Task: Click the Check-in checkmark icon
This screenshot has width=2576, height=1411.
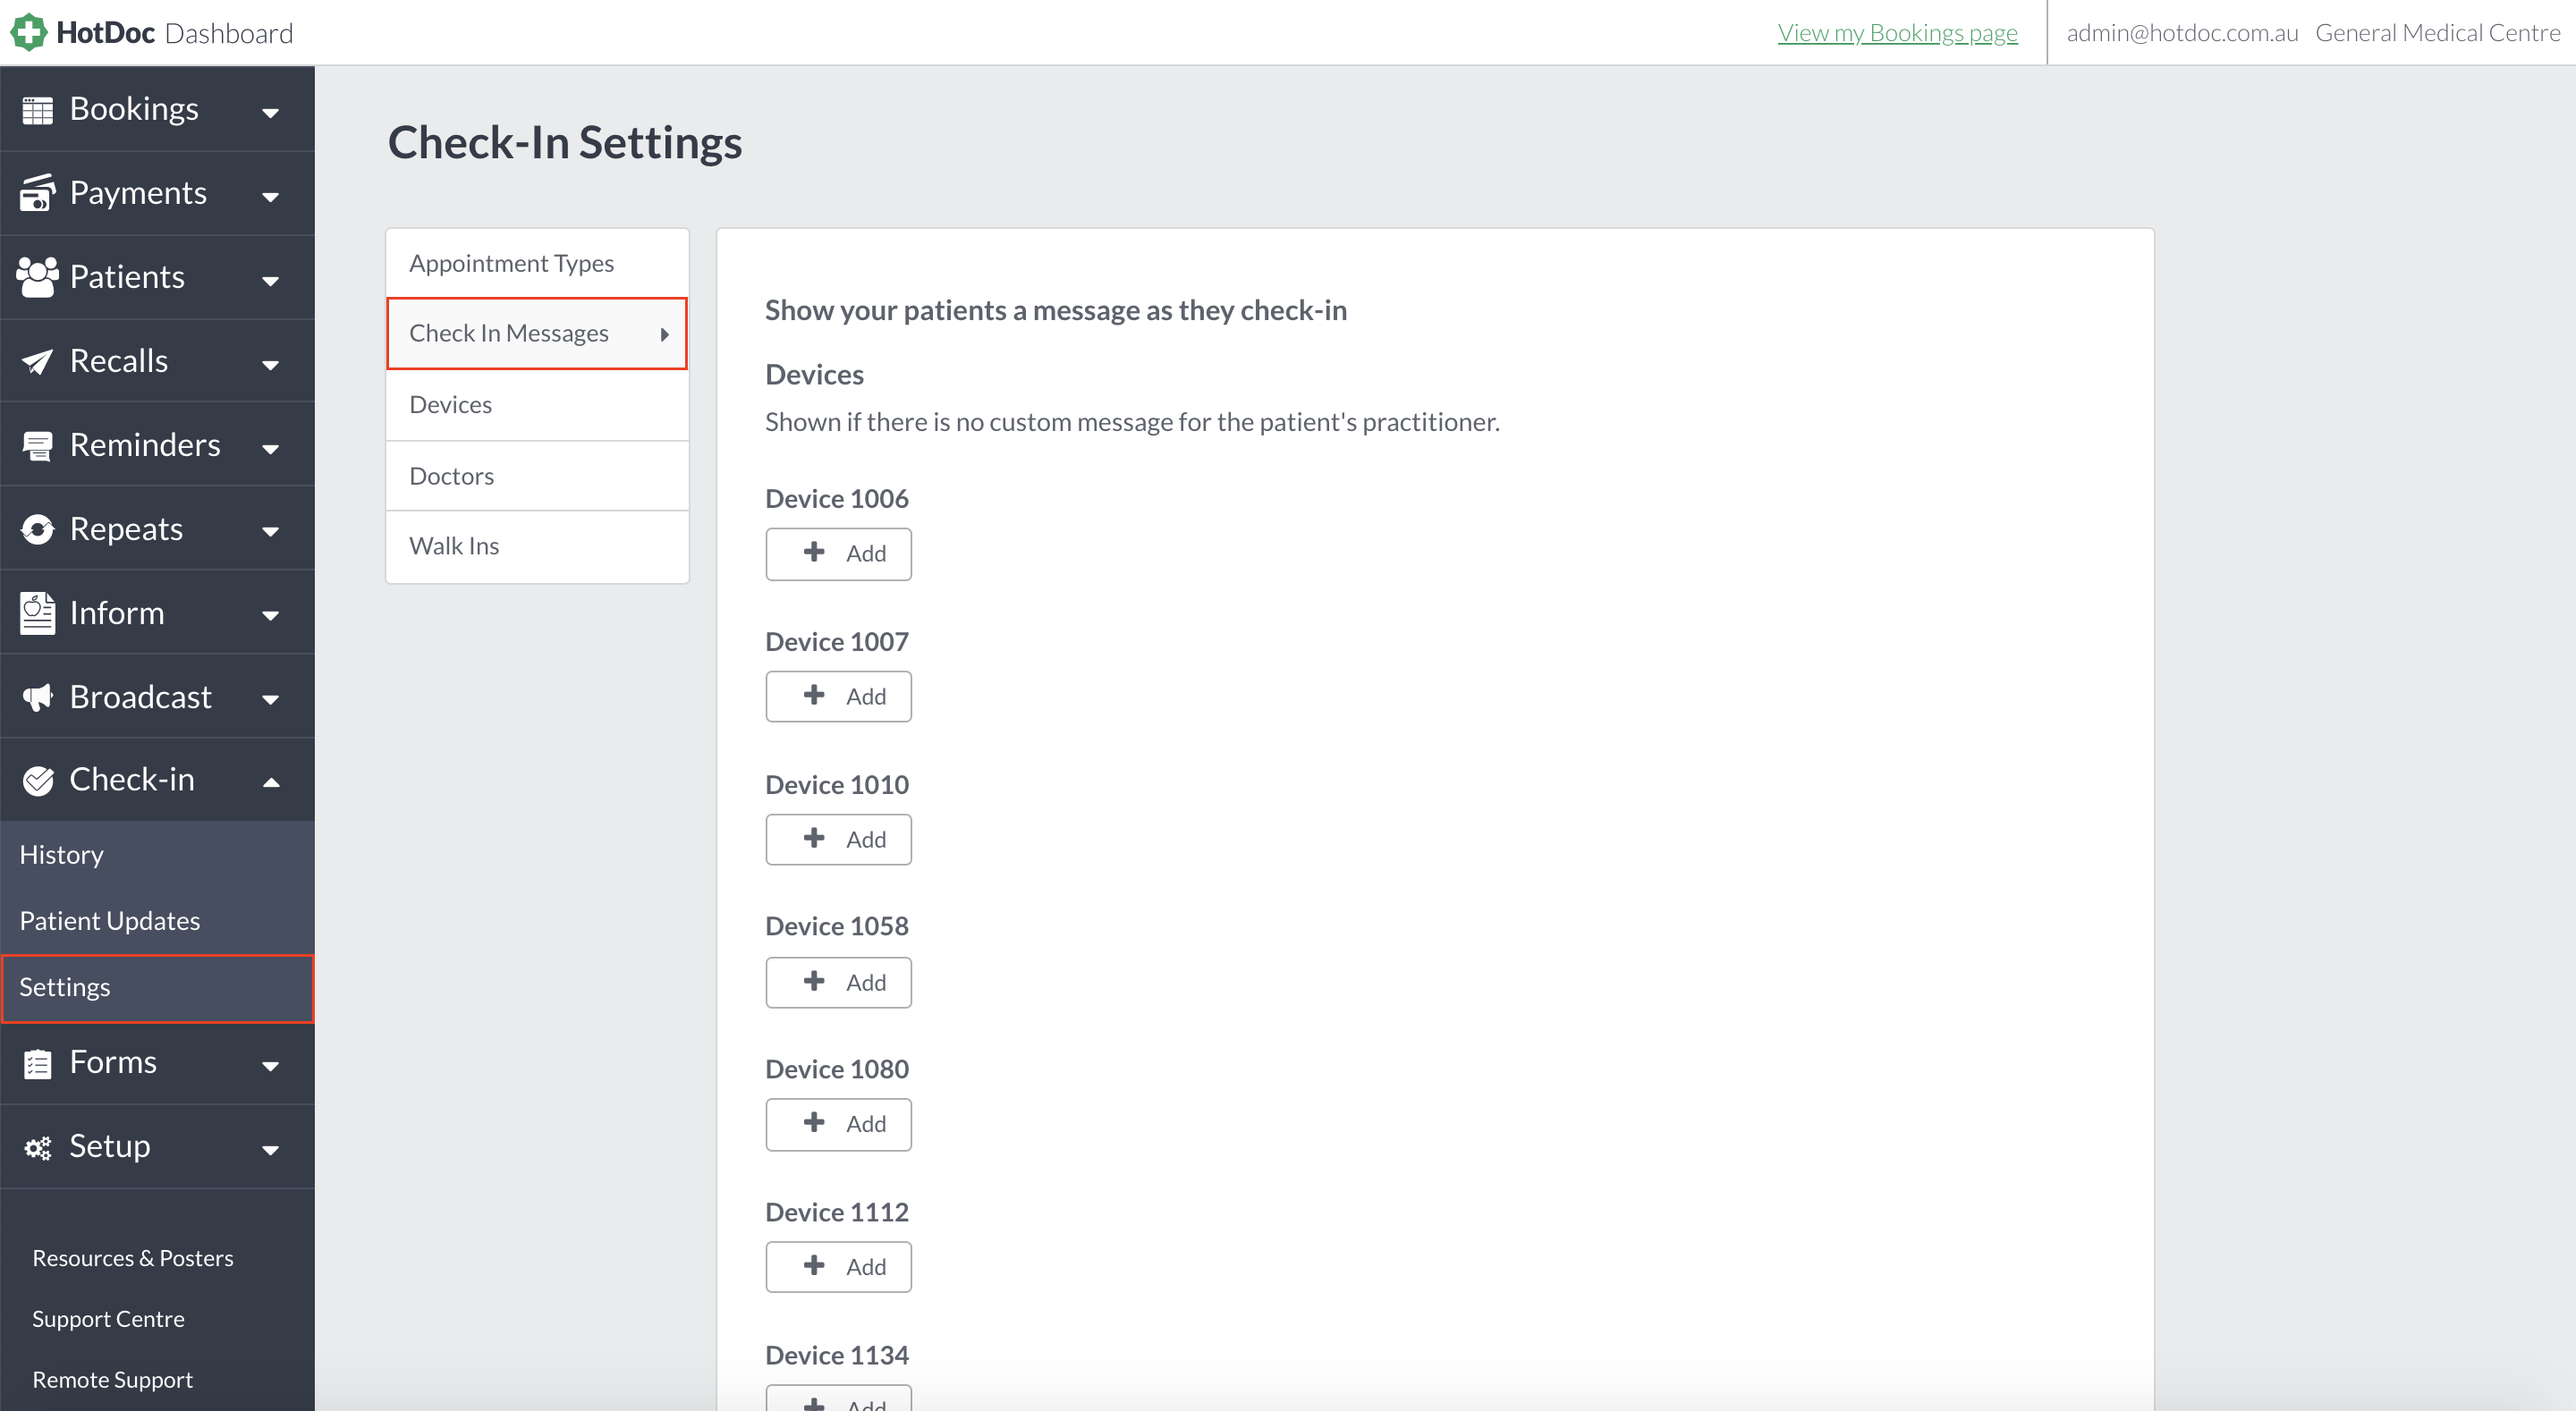Action: [37, 780]
